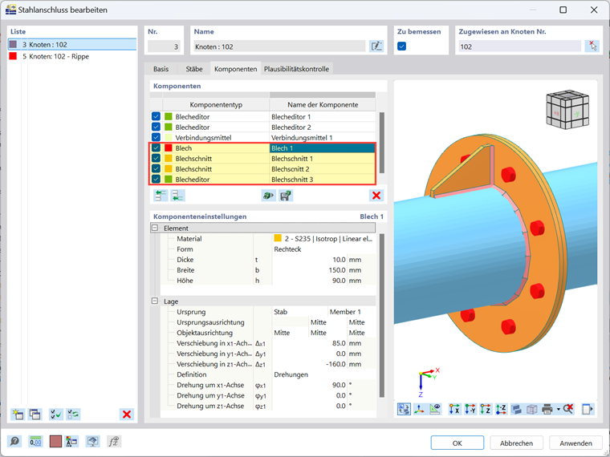View in negative Z direction

click(x=501, y=409)
